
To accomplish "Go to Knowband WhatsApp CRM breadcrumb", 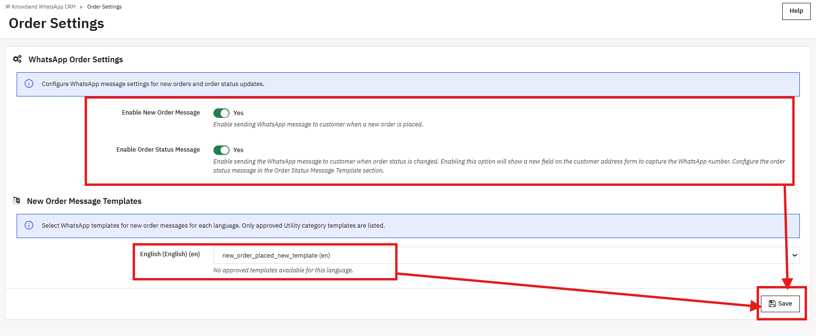I will pos(44,7).
